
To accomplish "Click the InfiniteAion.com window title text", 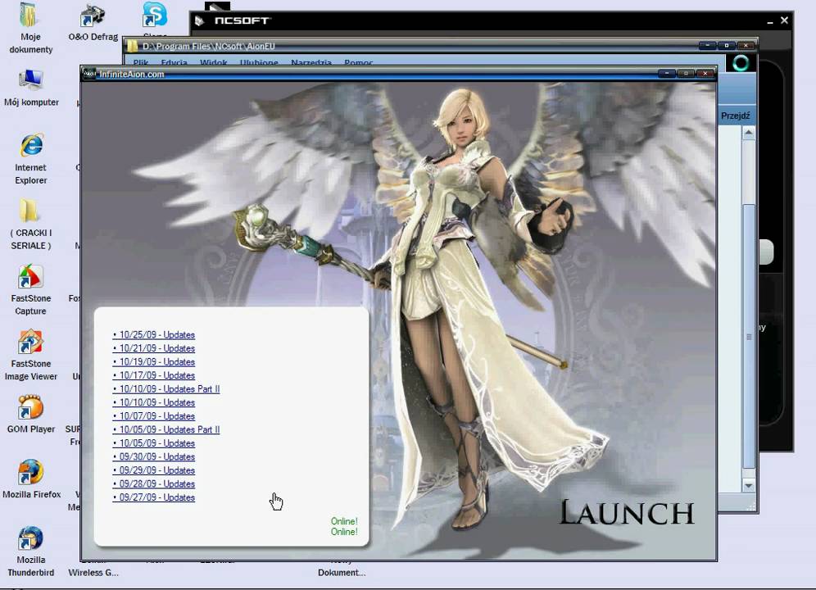I will 132,74.
